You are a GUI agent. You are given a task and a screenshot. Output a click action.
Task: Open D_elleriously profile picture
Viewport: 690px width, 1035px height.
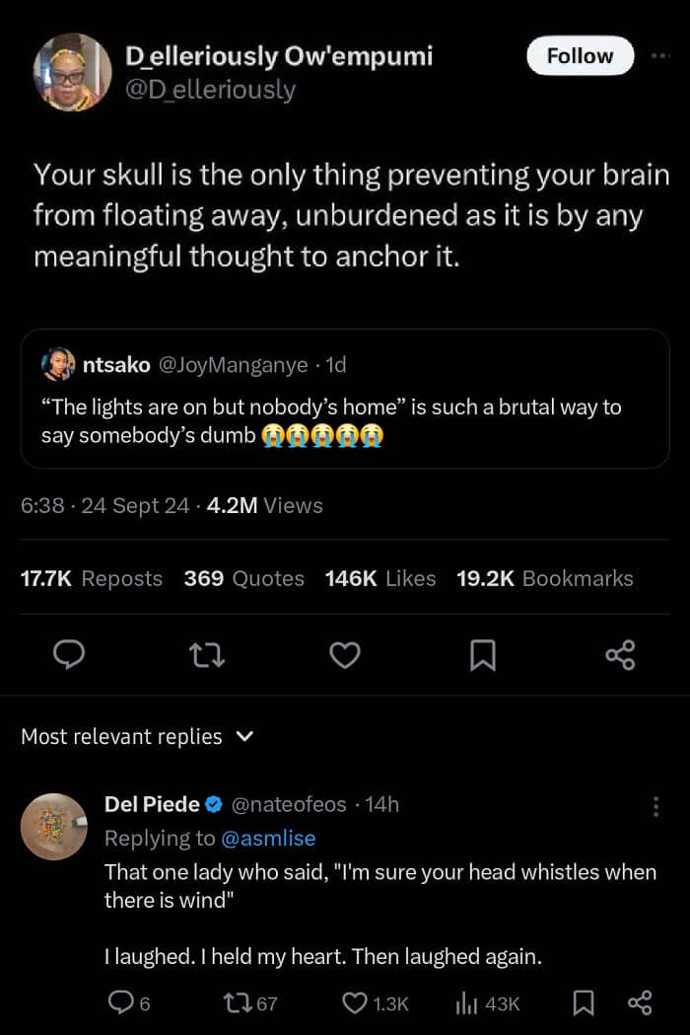coord(72,72)
